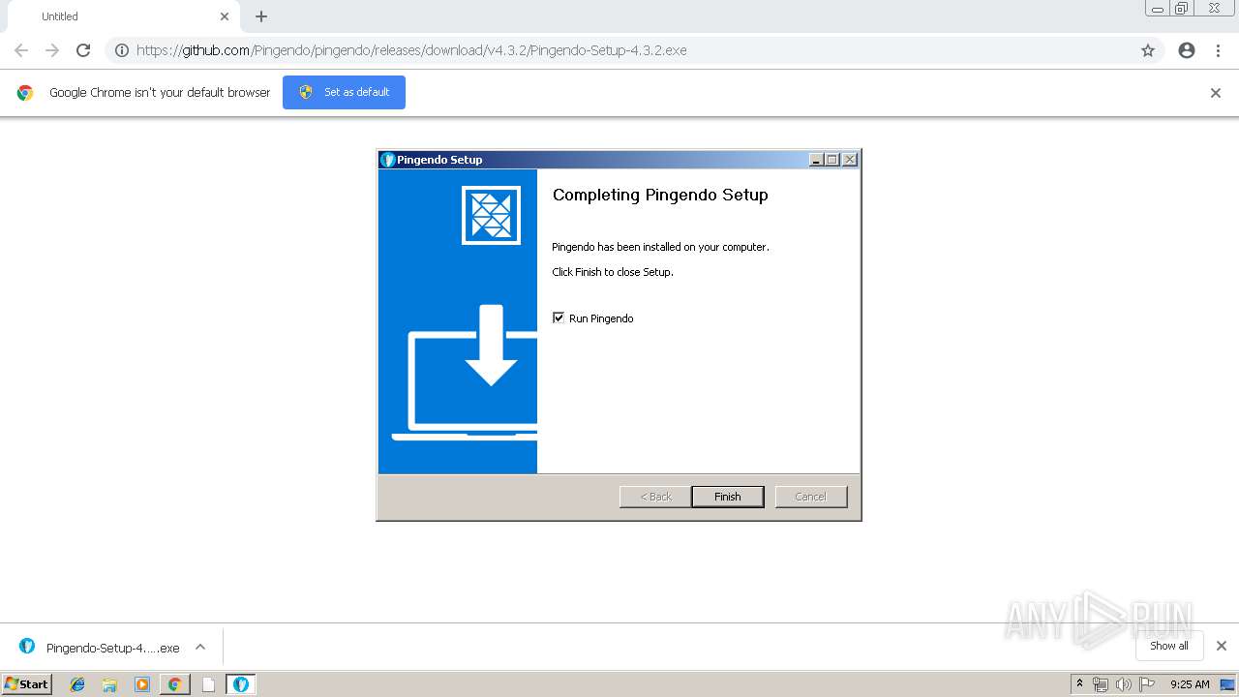Screen dimensions: 1239x697
Task: Go back in Chrome browser history
Action: click(x=21, y=50)
